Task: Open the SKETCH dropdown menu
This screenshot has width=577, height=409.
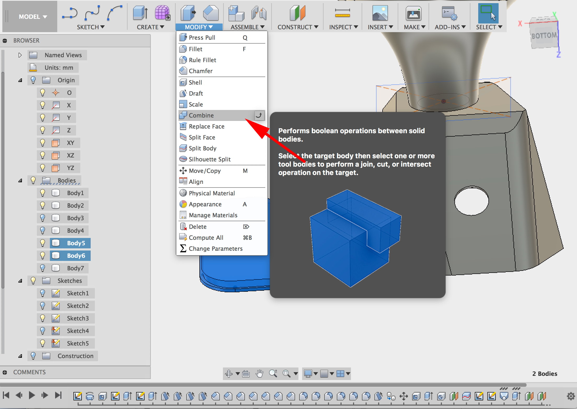Action: click(x=91, y=27)
